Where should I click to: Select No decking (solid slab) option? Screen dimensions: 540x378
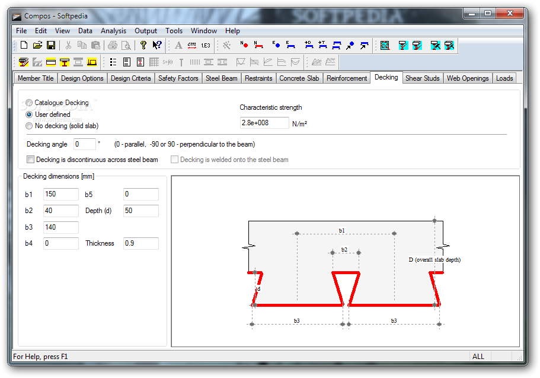tap(29, 126)
